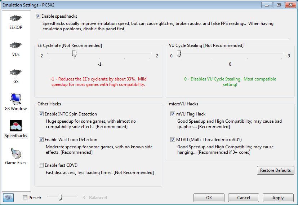This screenshot has width=298, height=205.
Task: Click the Speedhacks tab label
Action: pos(16,136)
